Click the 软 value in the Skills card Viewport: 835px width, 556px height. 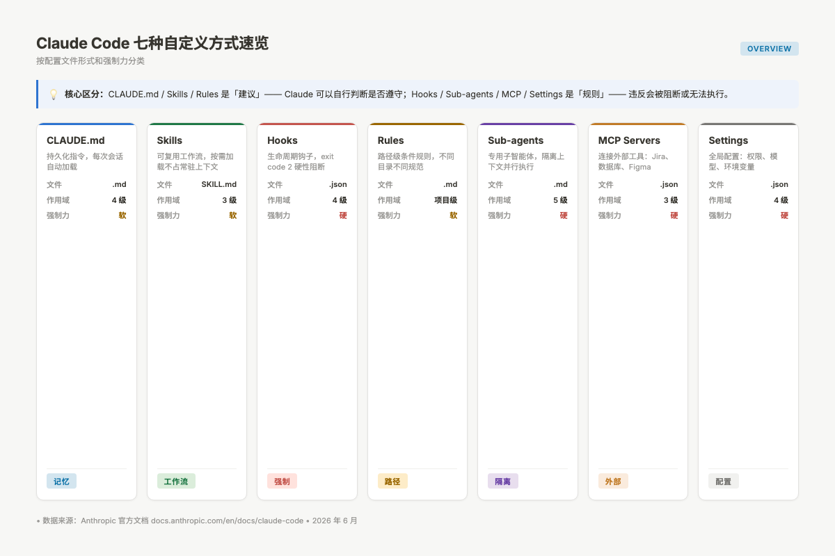pos(233,215)
